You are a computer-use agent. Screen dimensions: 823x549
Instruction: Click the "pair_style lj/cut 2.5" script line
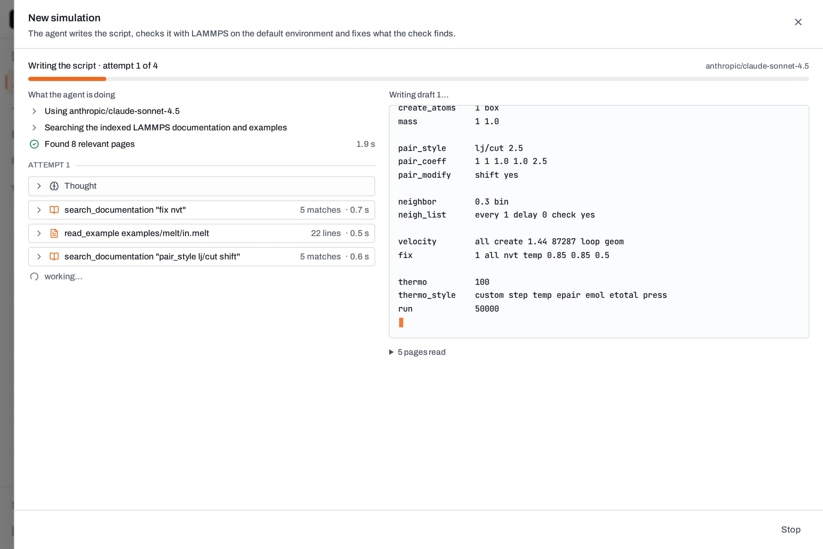point(461,148)
